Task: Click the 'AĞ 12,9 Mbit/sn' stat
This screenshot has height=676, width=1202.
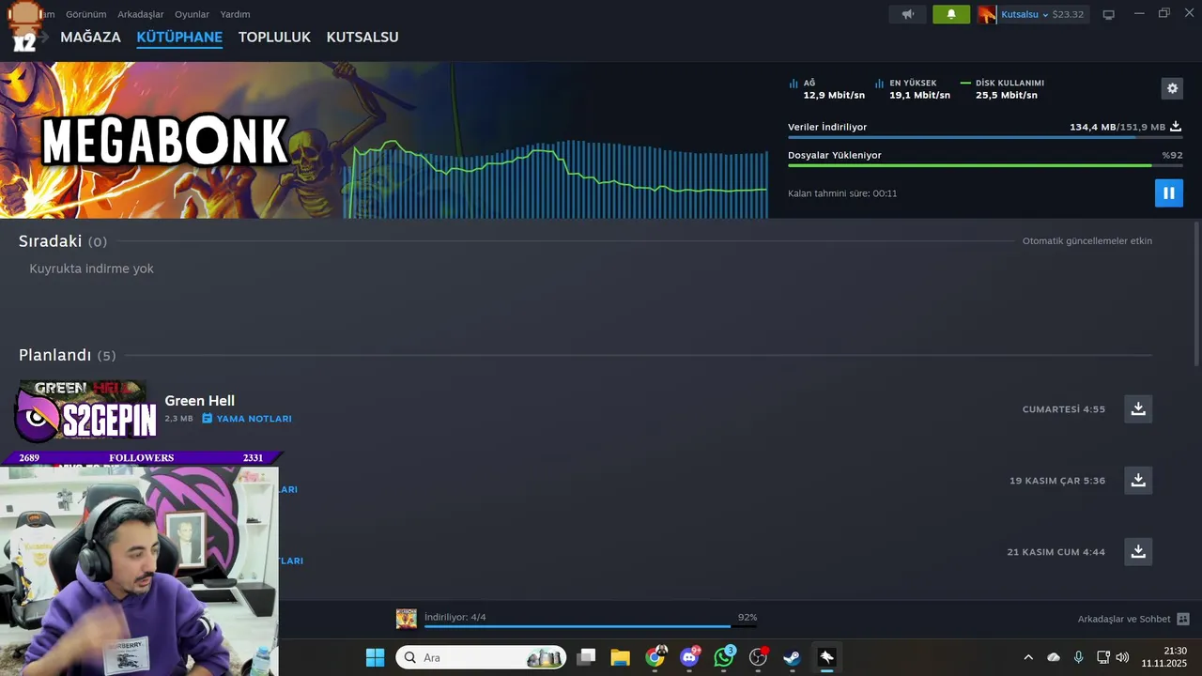Action: 827,89
